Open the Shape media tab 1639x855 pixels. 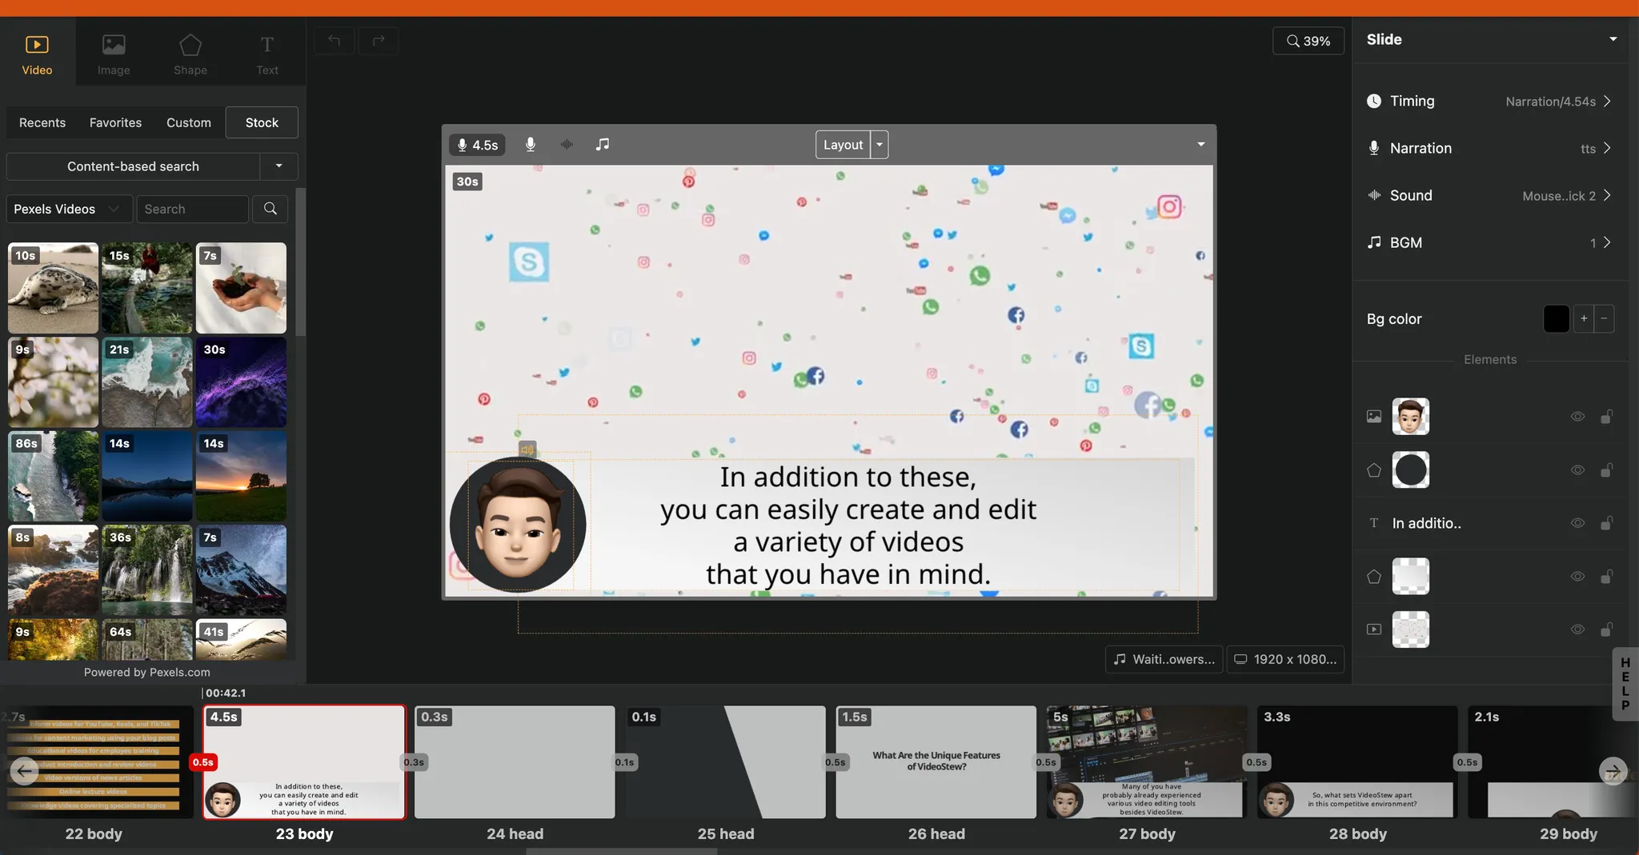[190, 54]
